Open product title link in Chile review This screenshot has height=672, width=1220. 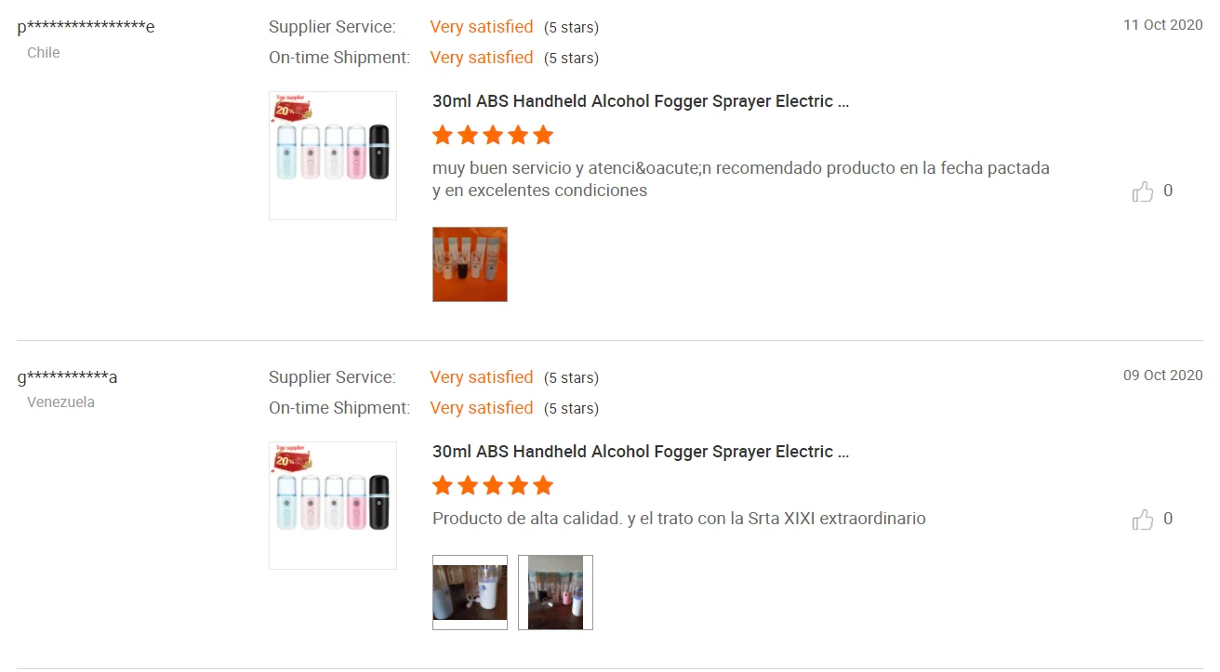point(641,101)
